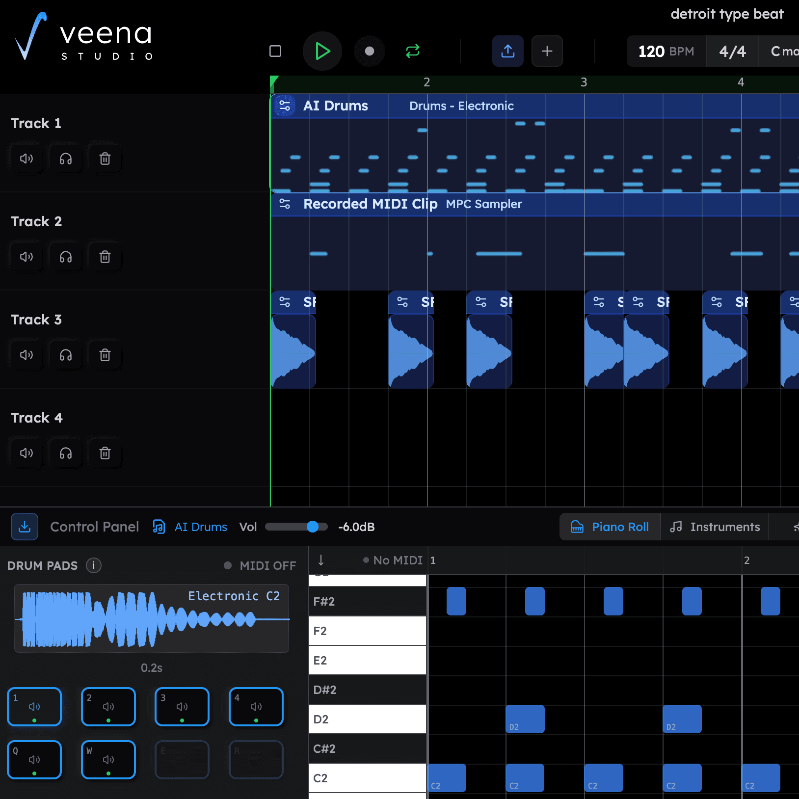Delete Track 3 using the trash icon
Viewport: 799px width, 799px height.
click(x=104, y=355)
